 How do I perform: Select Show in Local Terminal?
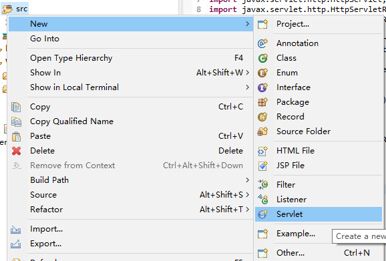tap(131, 87)
